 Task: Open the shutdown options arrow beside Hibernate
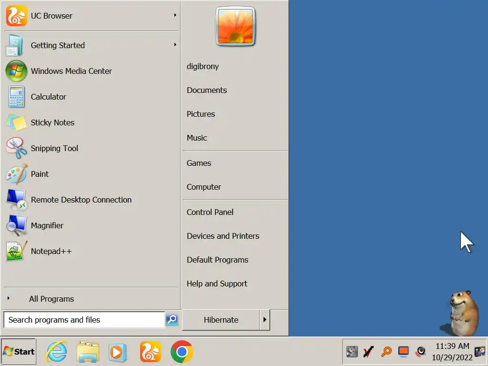[265, 320]
